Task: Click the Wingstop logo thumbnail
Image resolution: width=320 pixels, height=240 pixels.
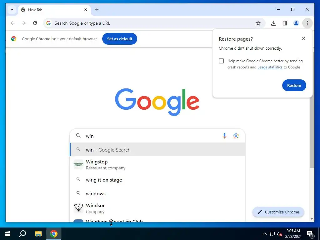Action: pos(78,164)
